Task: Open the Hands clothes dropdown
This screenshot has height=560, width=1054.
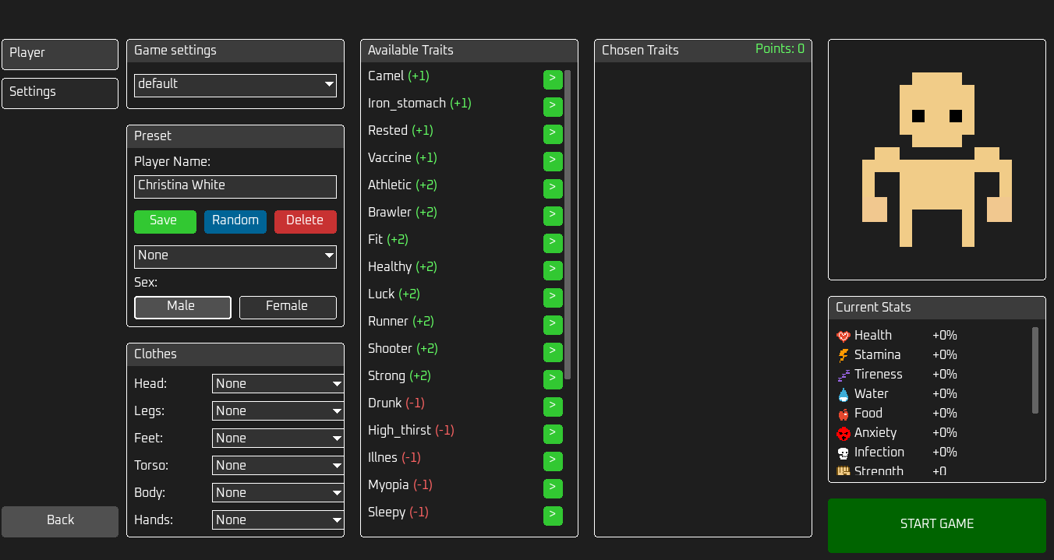Action: click(278, 519)
